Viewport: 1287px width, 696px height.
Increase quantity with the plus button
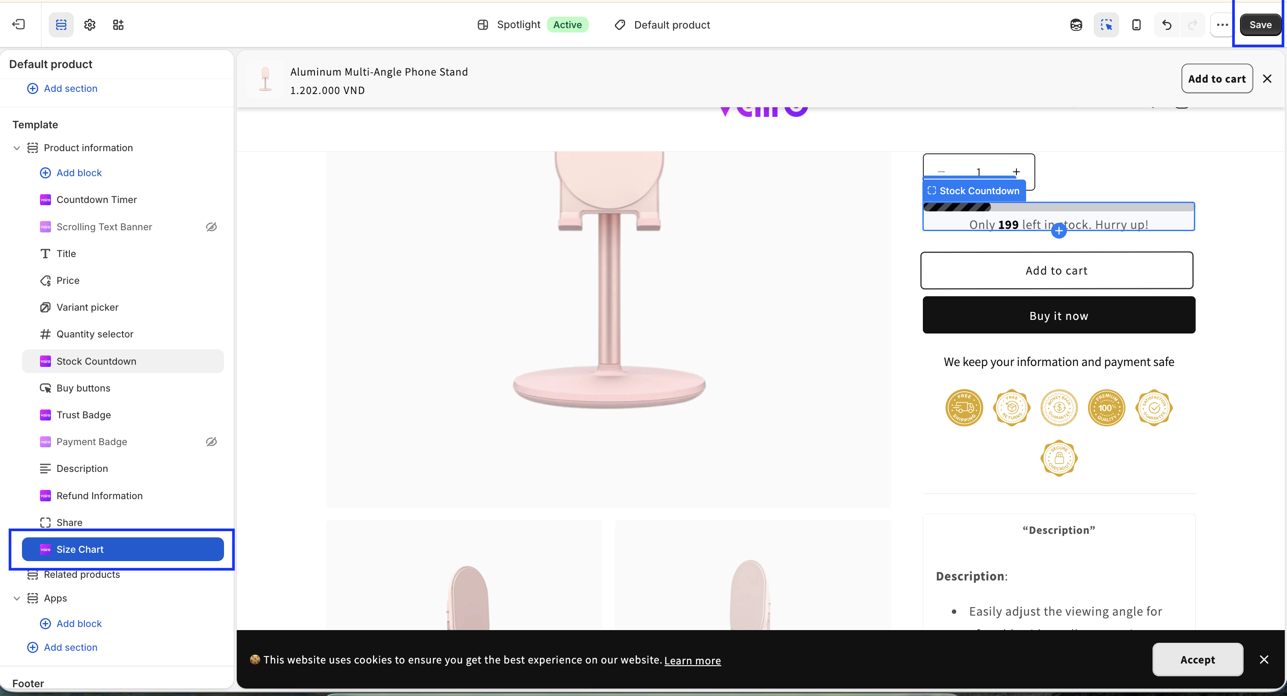tap(1016, 172)
